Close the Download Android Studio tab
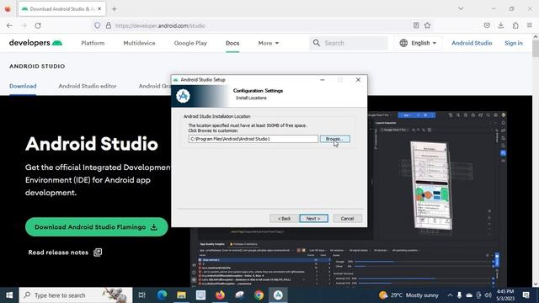The height and width of the screenshot is (303, 539). point(99,9)
